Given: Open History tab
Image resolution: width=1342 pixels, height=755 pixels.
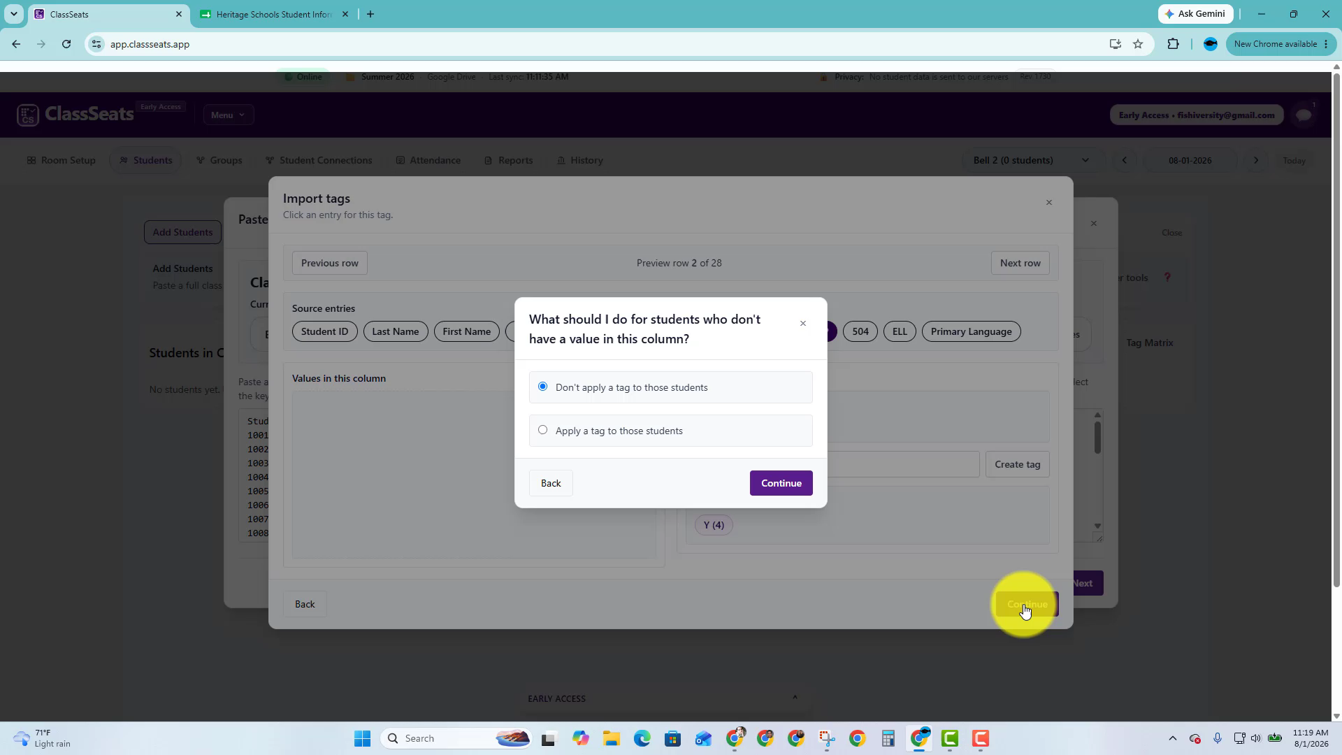Looking at the screenshot, I should (580, 160).
